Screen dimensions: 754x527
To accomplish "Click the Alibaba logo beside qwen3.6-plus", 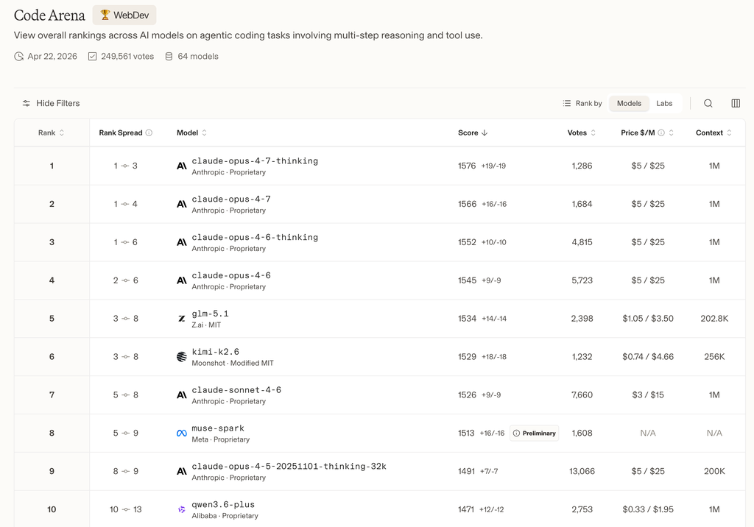I will tap(182, 509).
